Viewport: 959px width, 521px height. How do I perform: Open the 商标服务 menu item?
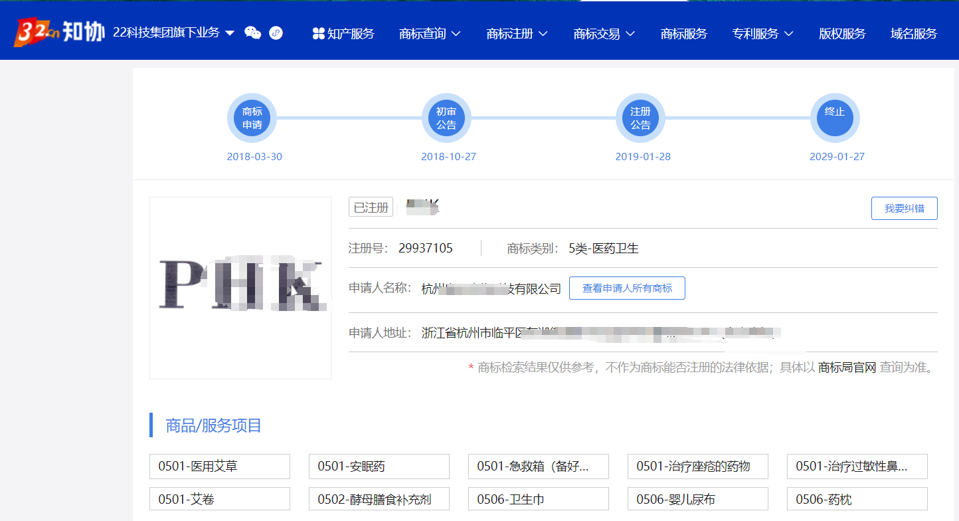[x=684, y=33]
